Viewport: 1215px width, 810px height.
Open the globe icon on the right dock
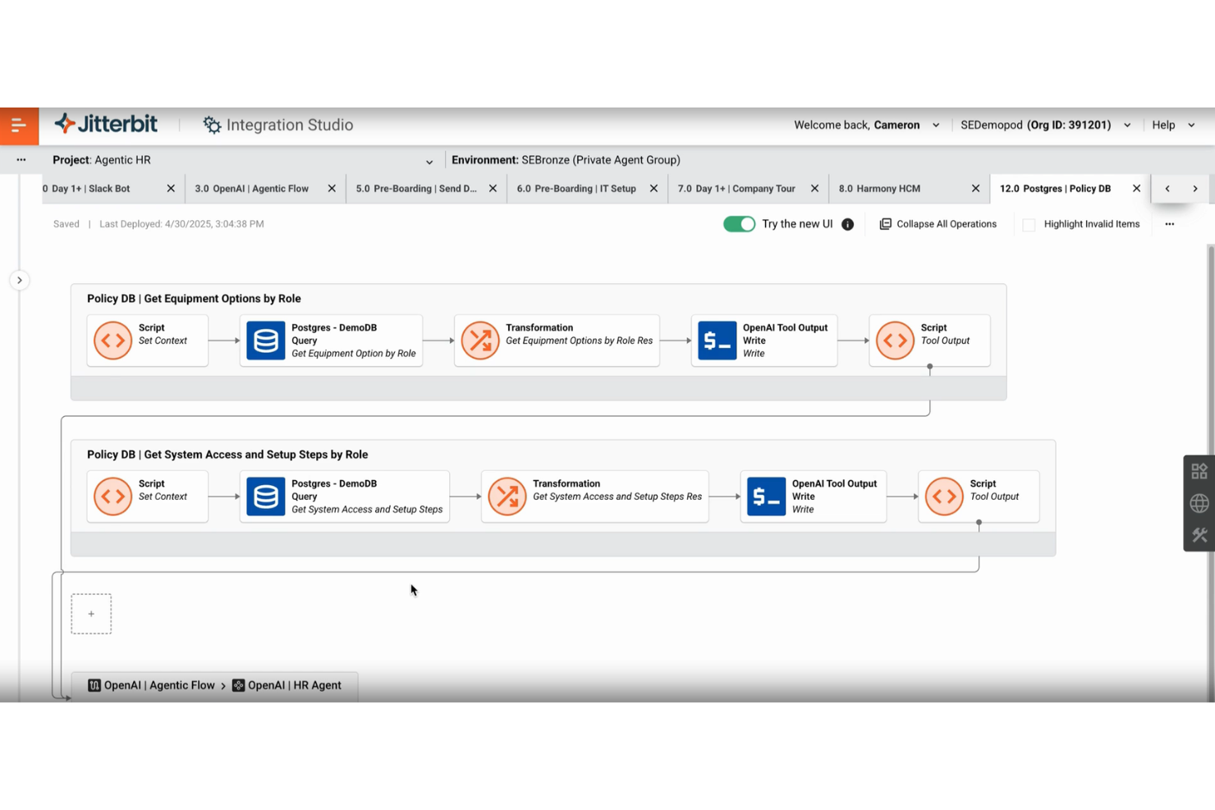click(1199, 503)
